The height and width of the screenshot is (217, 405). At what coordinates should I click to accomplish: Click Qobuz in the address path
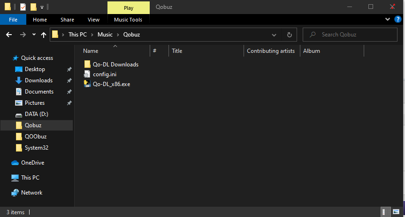[131, 35]
